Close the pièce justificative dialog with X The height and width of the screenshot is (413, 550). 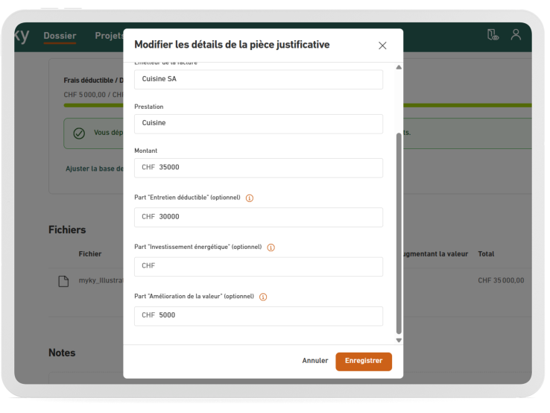[x=382, y=45]
